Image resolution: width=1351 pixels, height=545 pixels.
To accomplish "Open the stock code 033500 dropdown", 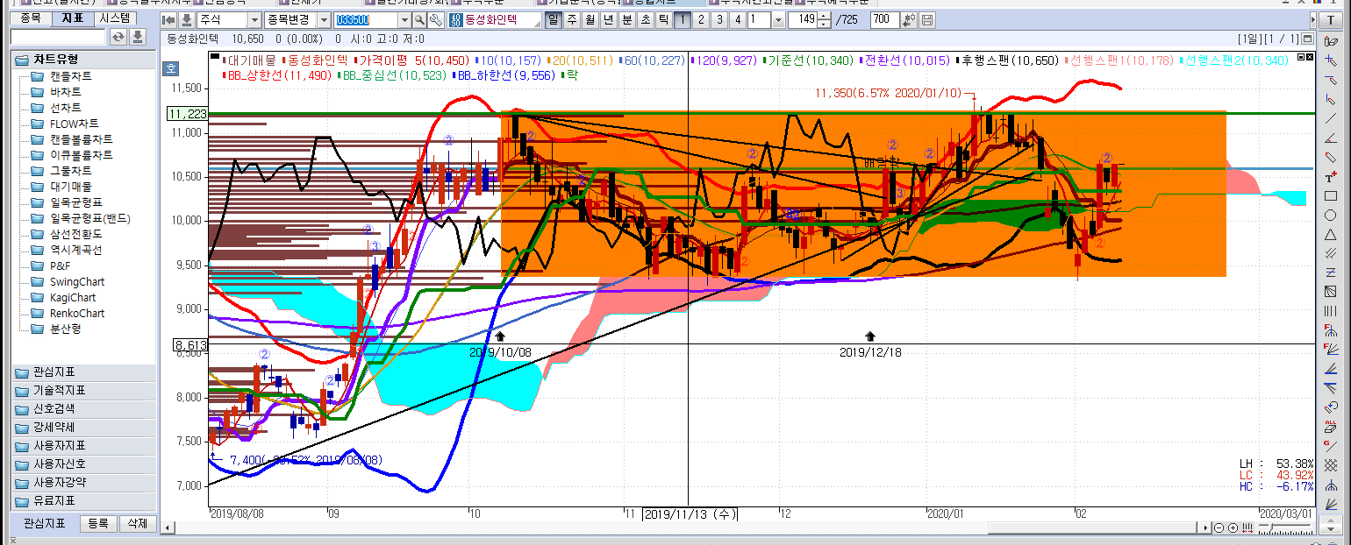I will click(x=404, y=19).
